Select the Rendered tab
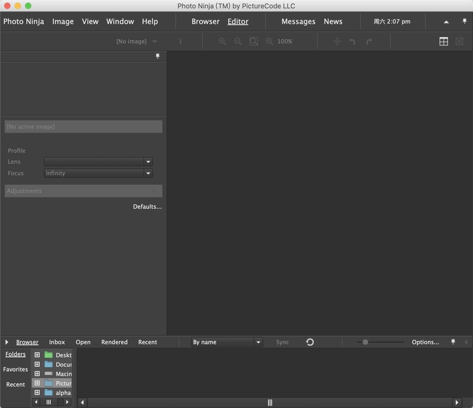 [x=114, y=342]
